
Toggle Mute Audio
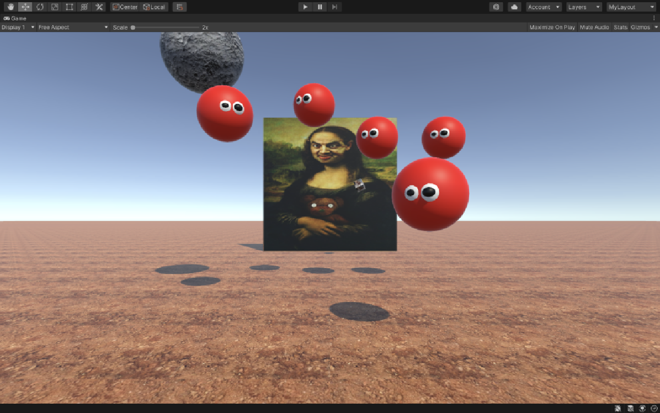[x=595, y=27]
